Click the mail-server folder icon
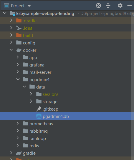Viewport: 134px width, 160px height. pyautogui.click(x=26, y=72)
